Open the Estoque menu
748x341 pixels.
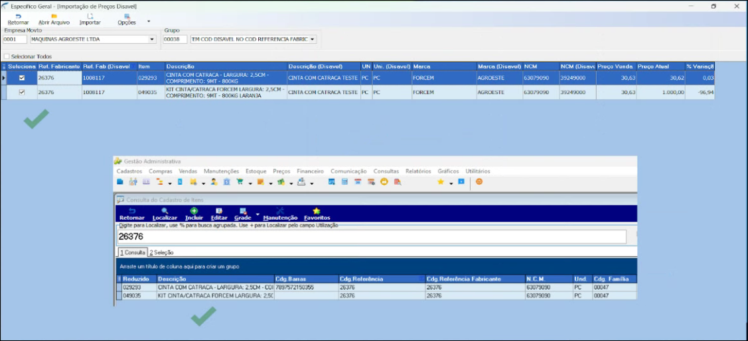[256, 171]
